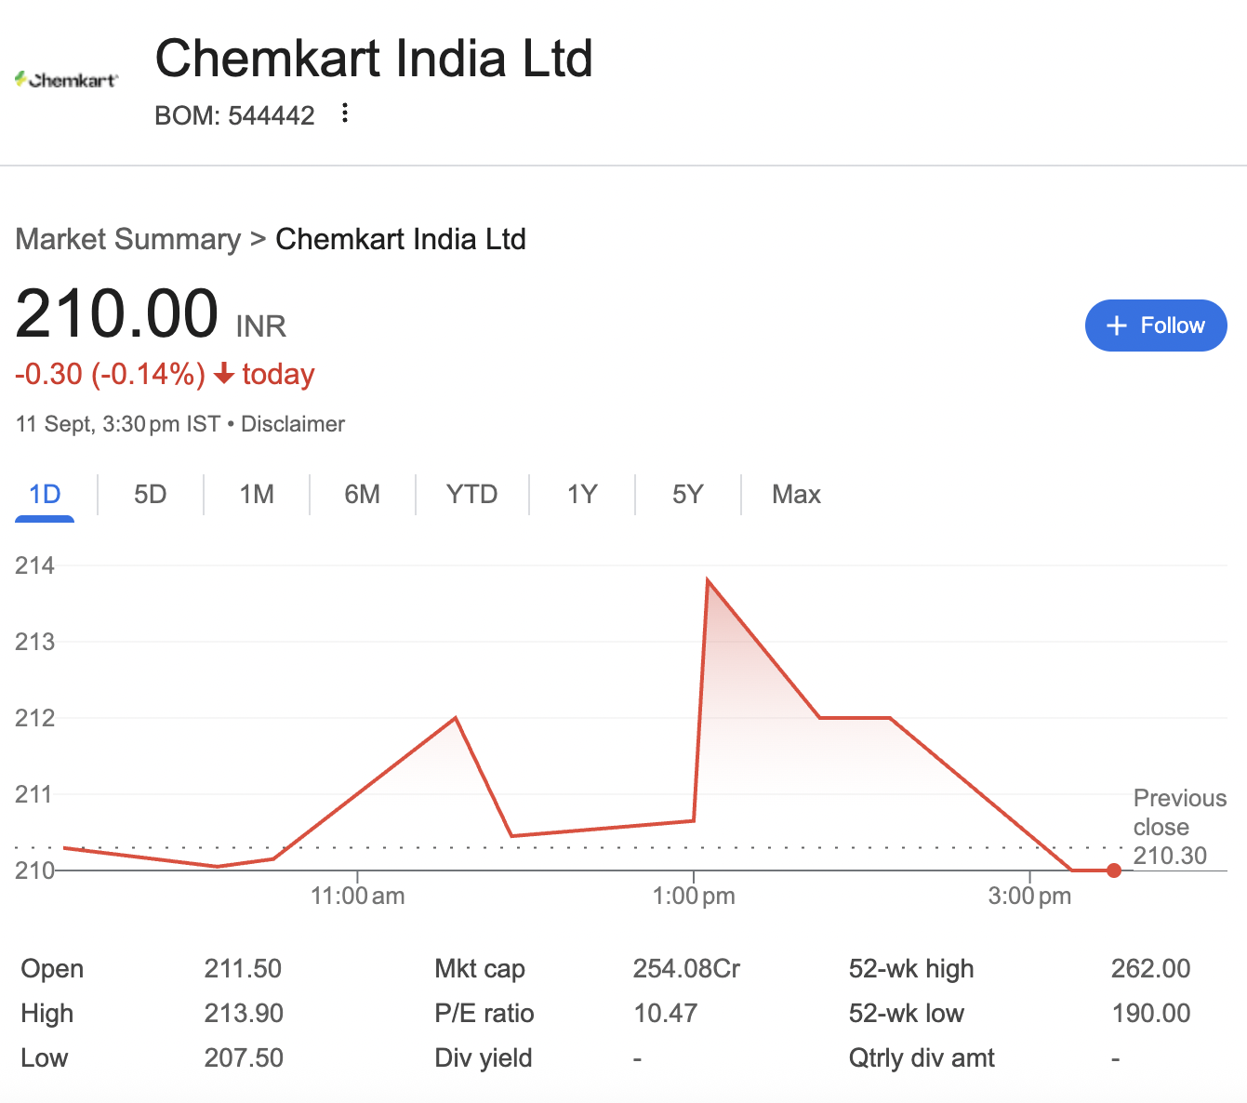
Task: Switch to the 5Y chart range
Action: [x=688, y=494]
